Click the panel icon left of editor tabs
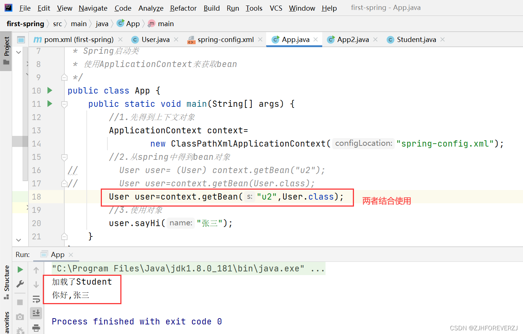This screenshot has width=523, height=334. coord(21,39)
